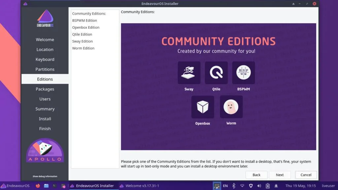Image resolution: width=338 pixels, height=190 pixels.
Task: Open the terminal from the taskbar
Action: coord(54,186)
